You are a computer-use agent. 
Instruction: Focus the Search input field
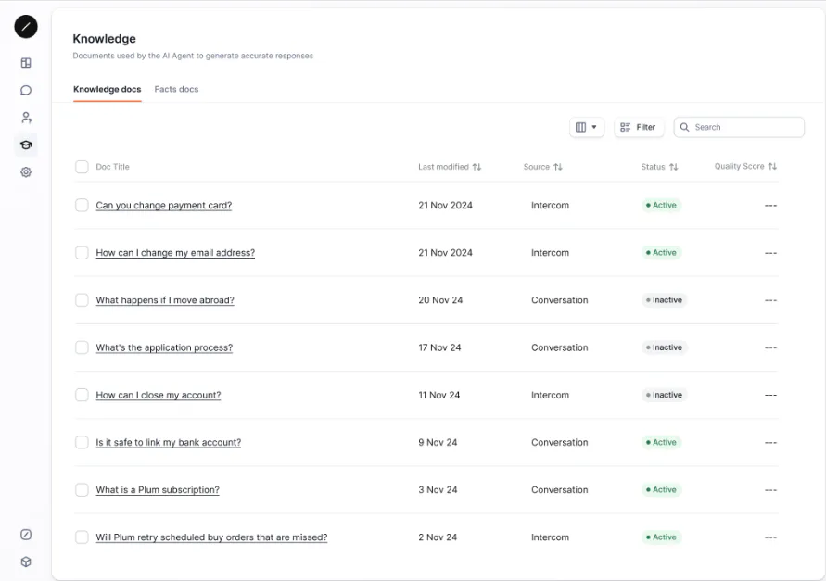(x=739, y=128)
